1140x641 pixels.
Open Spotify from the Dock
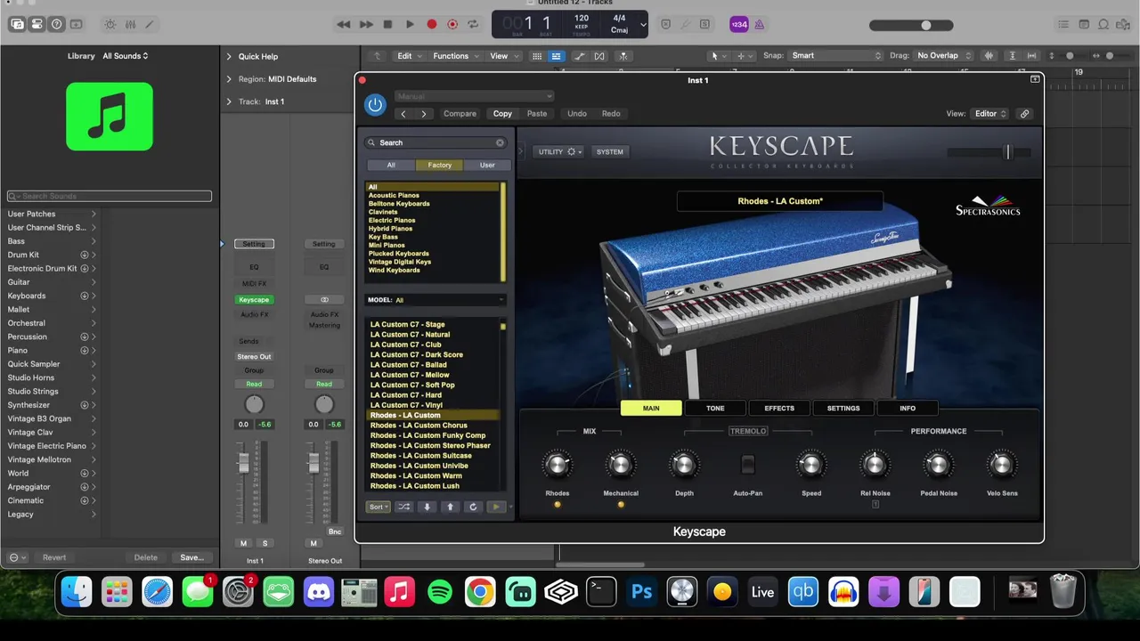click(440, 592)
